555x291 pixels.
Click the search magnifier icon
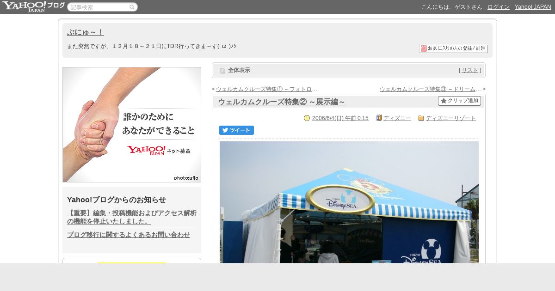pyautogui.click(x=132, y=7)
